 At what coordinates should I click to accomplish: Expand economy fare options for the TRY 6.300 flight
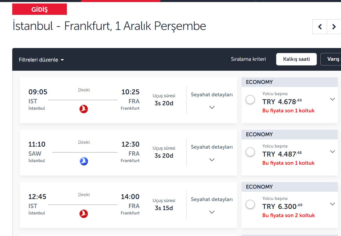coord(332,204)
